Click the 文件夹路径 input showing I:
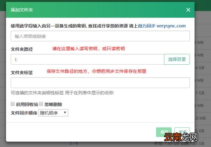The image size is (211, 147). 88,59
